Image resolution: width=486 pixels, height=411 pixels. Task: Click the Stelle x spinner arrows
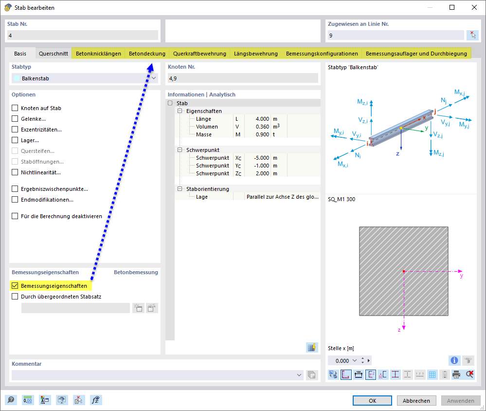(362, 360)
